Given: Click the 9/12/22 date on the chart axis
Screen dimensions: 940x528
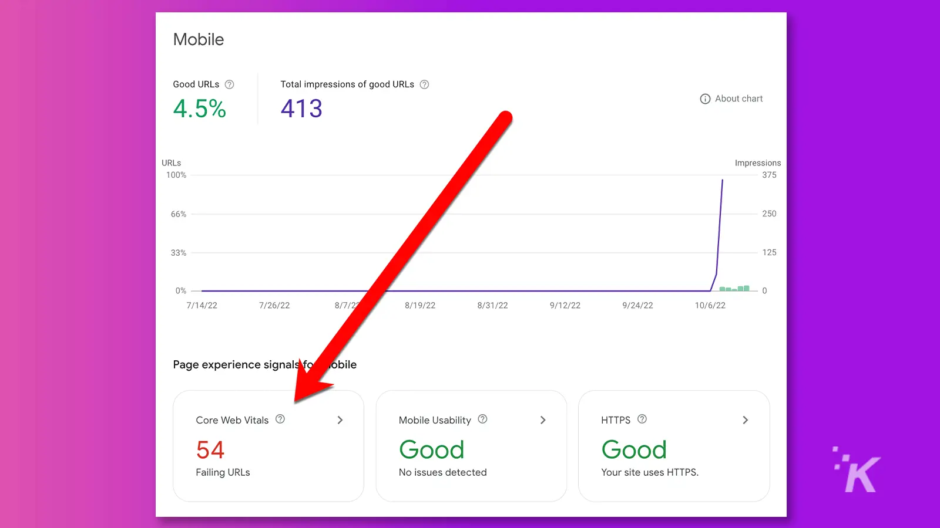Looking at the screenshot, I should (565, 306).
